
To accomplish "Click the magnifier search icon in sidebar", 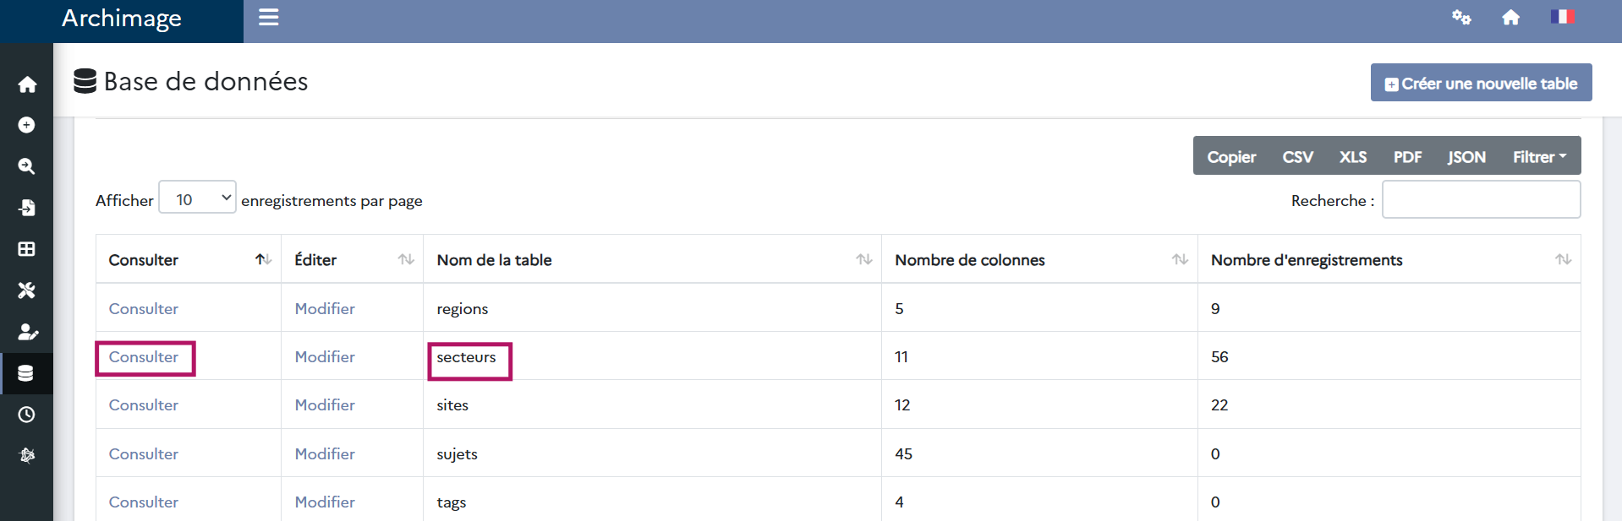I will (27, 166).
